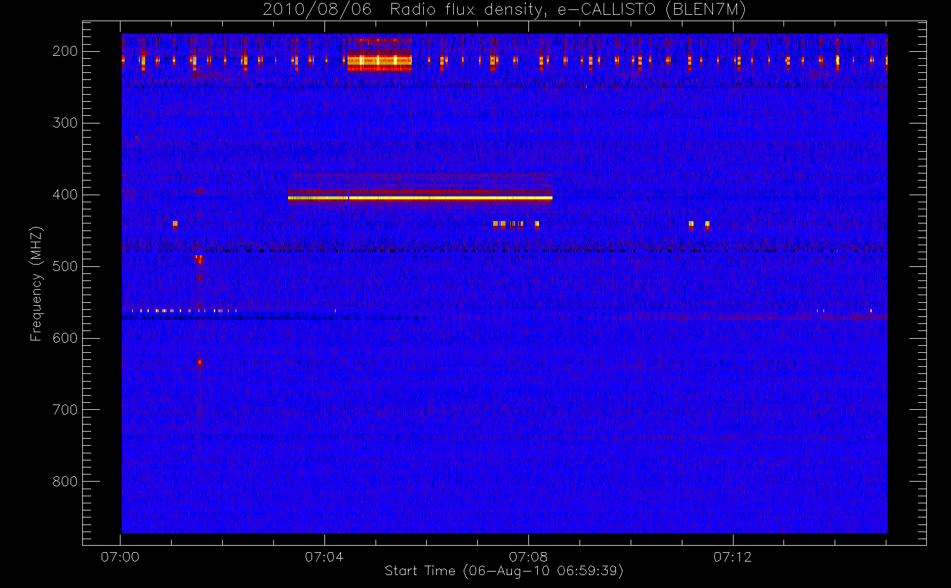The width and height of the screenshot is (951, 588).
Task: Click the 700 frequency tick label
Action: 65,410
